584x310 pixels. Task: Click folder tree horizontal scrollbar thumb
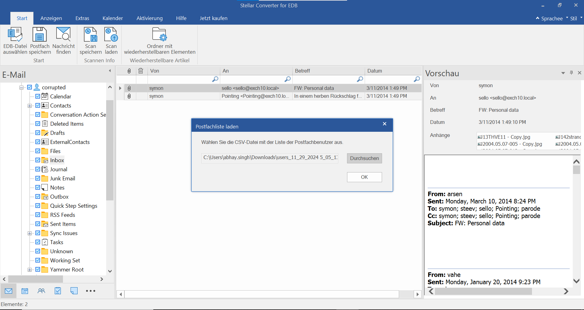click(x=35, y=279)
